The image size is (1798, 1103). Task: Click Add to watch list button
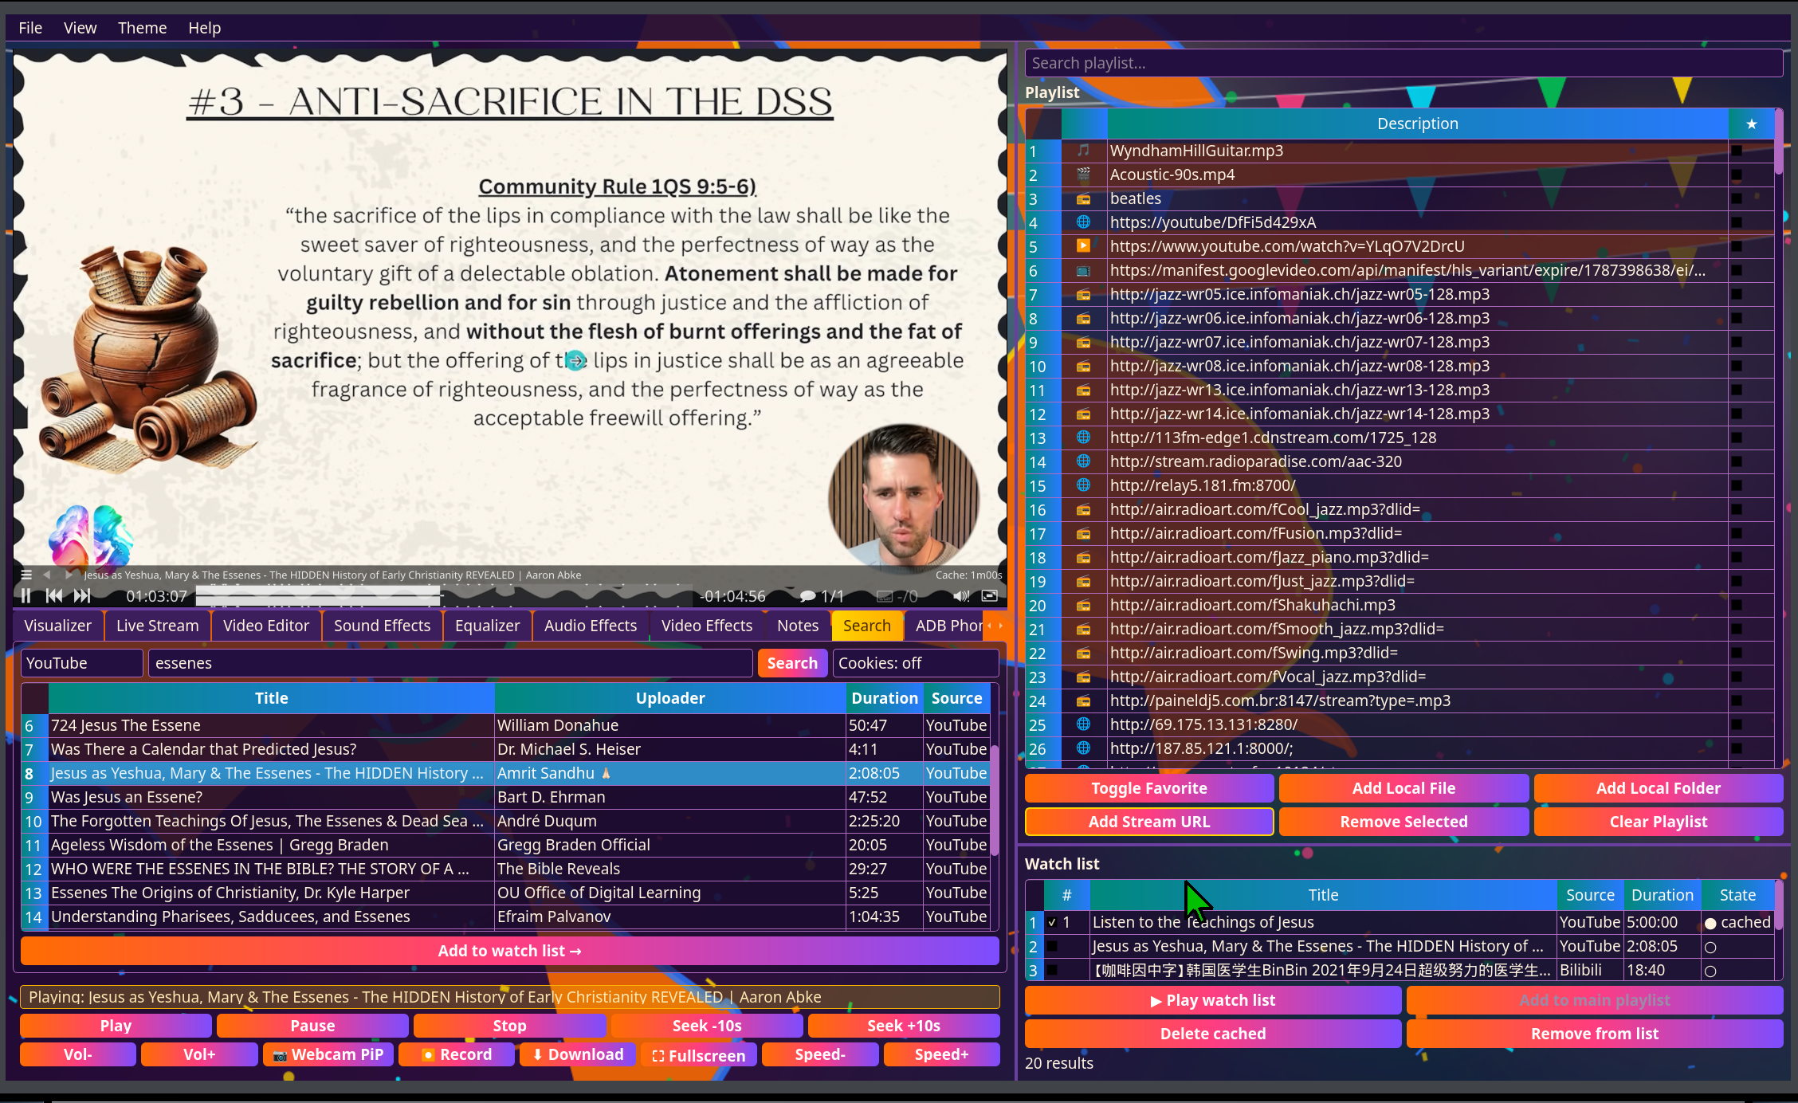pyautogui.click(x=509, y=951)
